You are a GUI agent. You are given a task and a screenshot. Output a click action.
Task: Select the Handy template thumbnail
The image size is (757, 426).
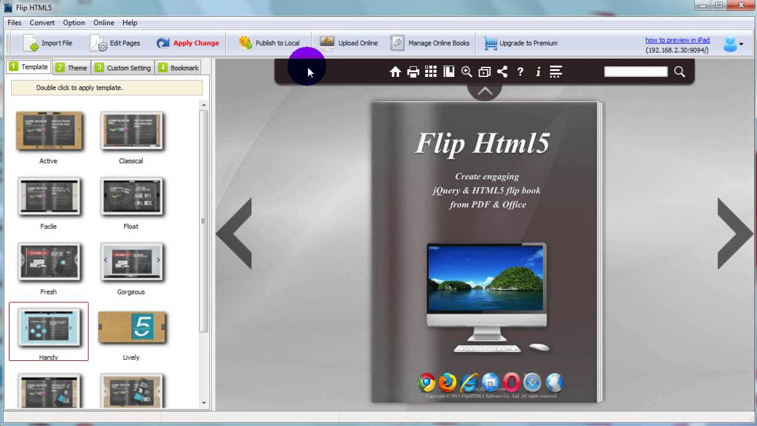pyautogui.click(x=48, y=327)
